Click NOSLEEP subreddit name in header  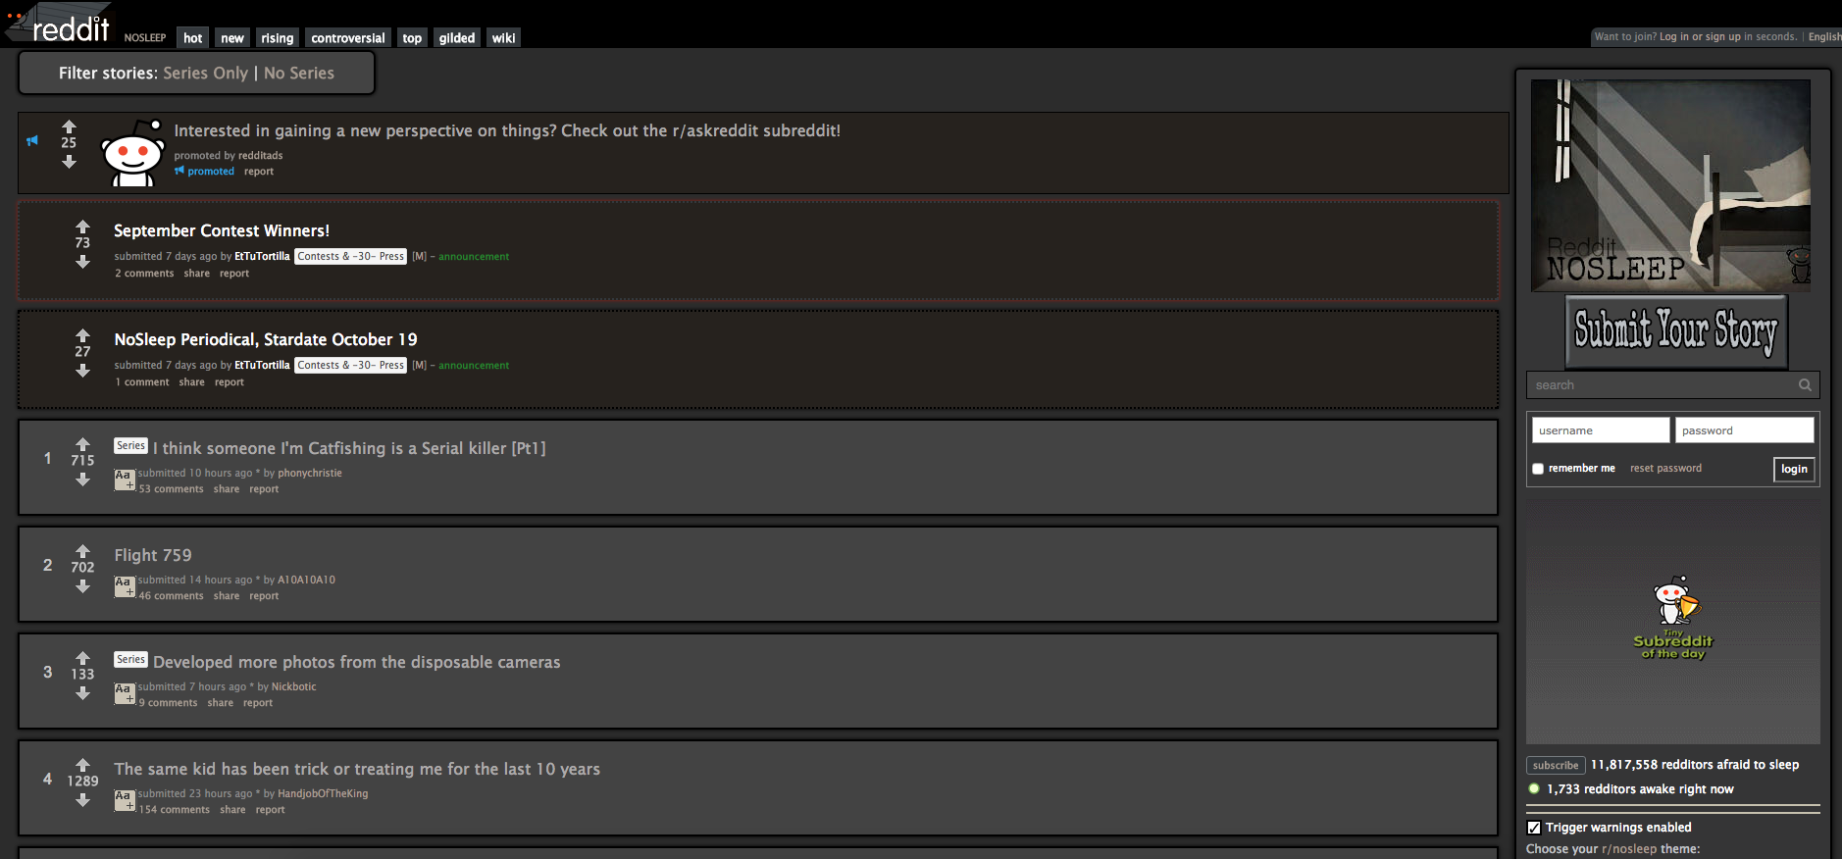(x=145, y=38)
